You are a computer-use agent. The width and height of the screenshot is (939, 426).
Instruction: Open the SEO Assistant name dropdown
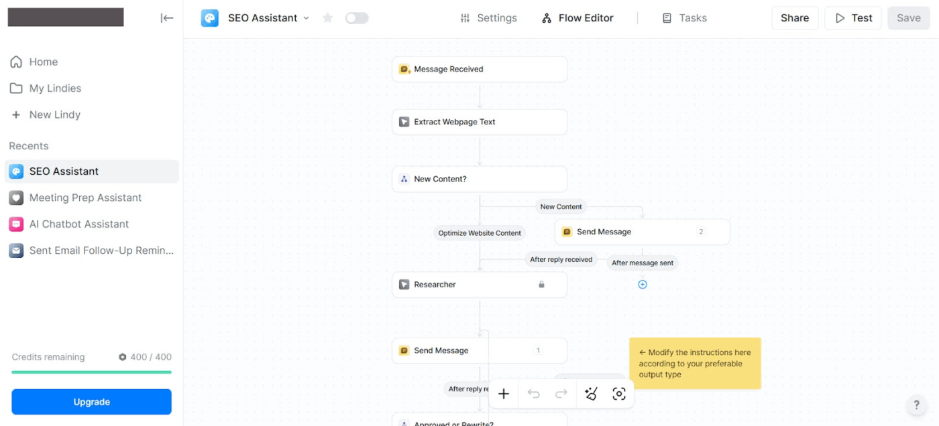pos(307,18)
